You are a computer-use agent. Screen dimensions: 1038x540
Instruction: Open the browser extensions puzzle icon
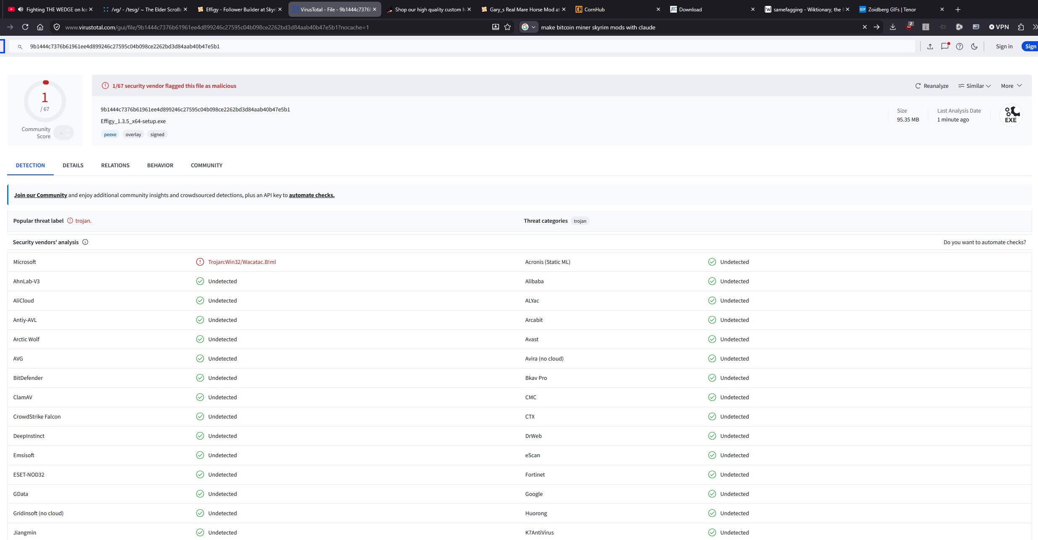click(1021, 27)
